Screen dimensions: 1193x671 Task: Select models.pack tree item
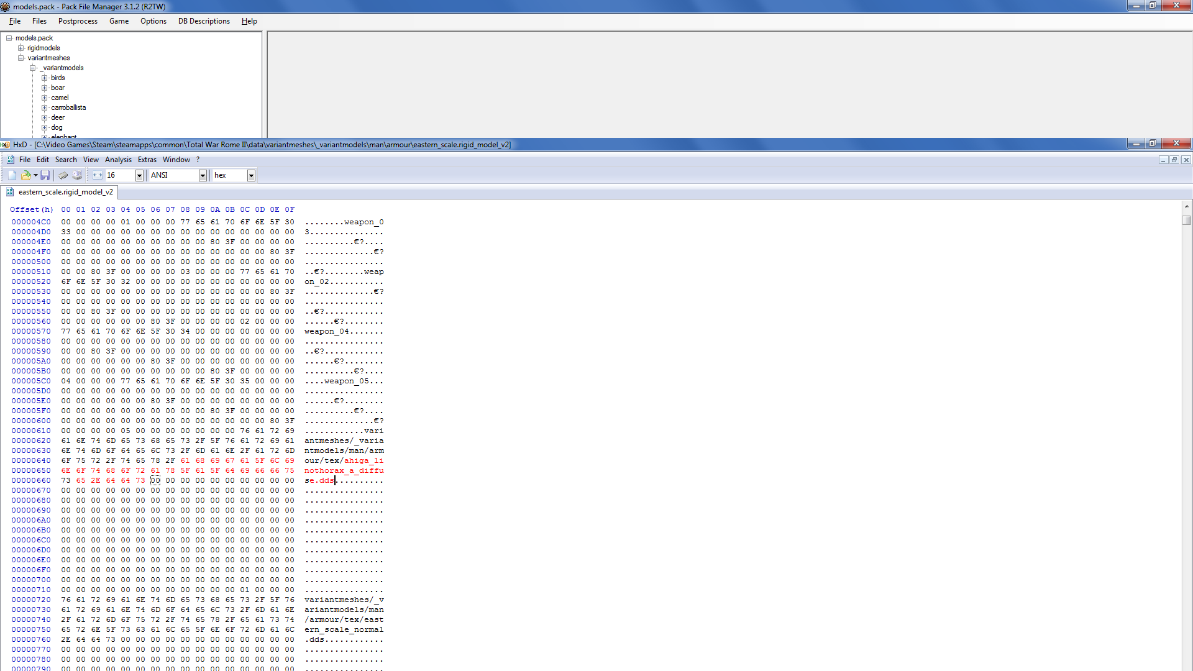click(34, 38)
